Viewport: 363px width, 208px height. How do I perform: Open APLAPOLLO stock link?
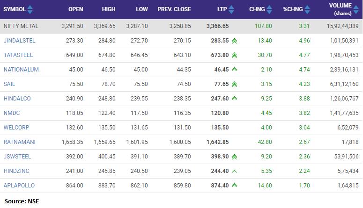click(19, 186)
